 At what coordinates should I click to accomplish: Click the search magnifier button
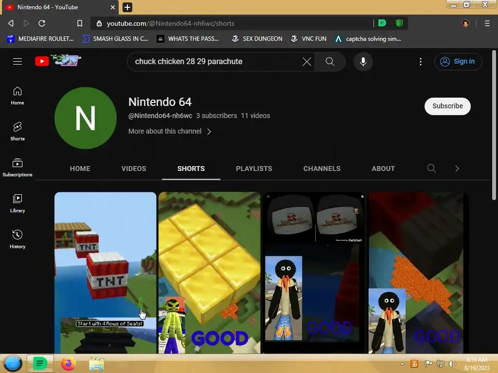[x=330, y=62]
